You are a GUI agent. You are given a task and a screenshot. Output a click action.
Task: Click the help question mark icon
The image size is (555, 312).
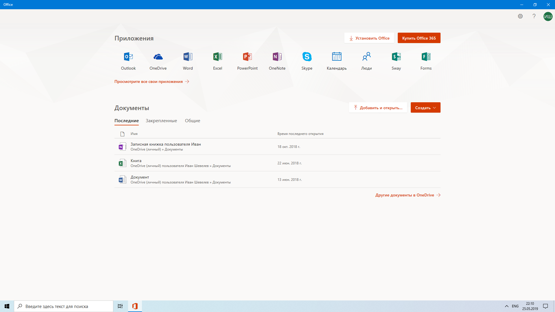tap(534, 16)
